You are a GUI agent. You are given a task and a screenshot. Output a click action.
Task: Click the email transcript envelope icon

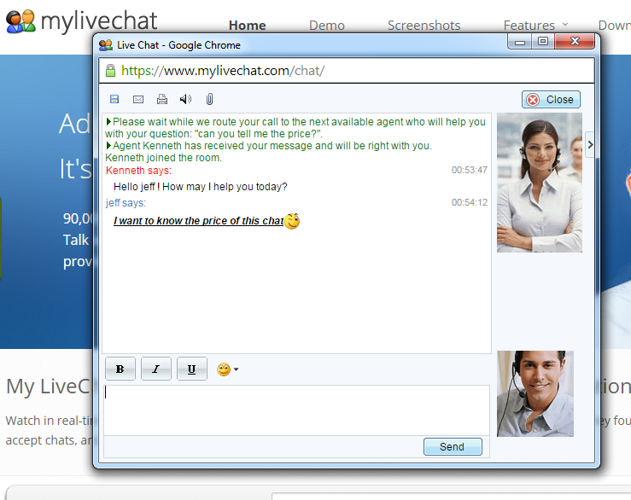point(138,100)
